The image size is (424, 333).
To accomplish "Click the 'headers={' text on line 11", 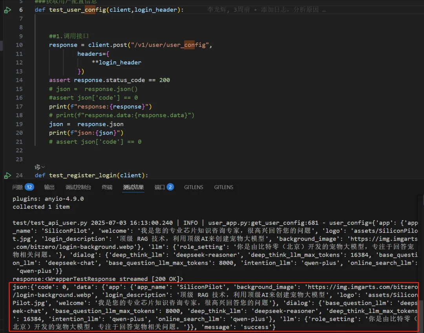I will click(93, 54).
